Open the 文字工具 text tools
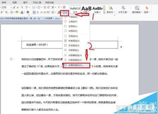158x114 pixels. coord(123,10)
